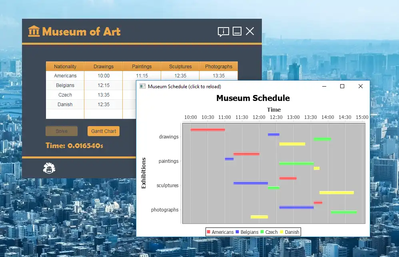Click the 12:00 tick label on Time axis
Screen dimensions: 399x257
pos(259,117)
